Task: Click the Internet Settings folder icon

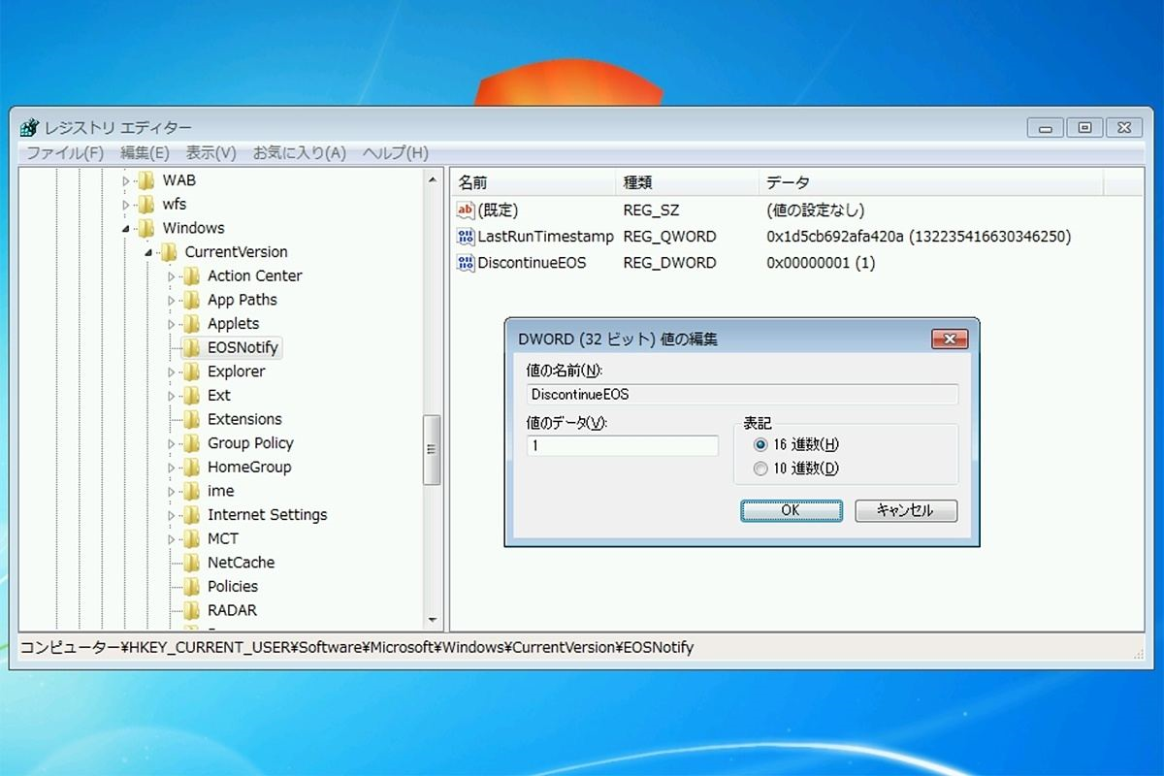Action: [x=191, y=515]
